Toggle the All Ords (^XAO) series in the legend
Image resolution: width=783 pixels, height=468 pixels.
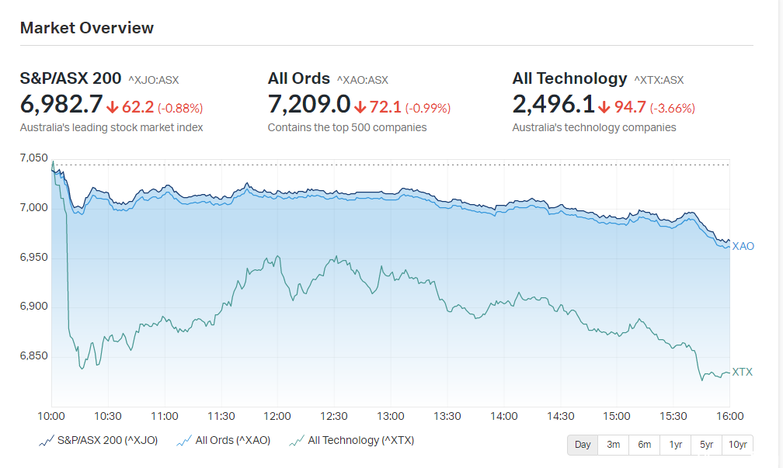[x=224, y=441]
